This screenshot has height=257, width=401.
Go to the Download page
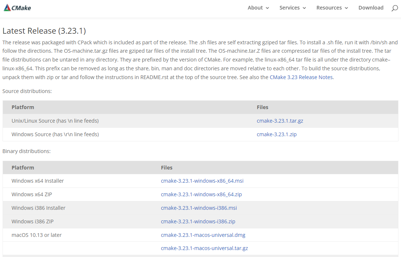tap(371, 8)
